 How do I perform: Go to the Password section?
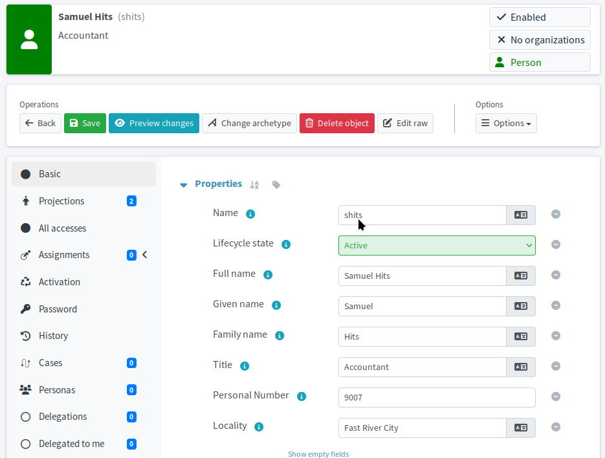point(58,309)
